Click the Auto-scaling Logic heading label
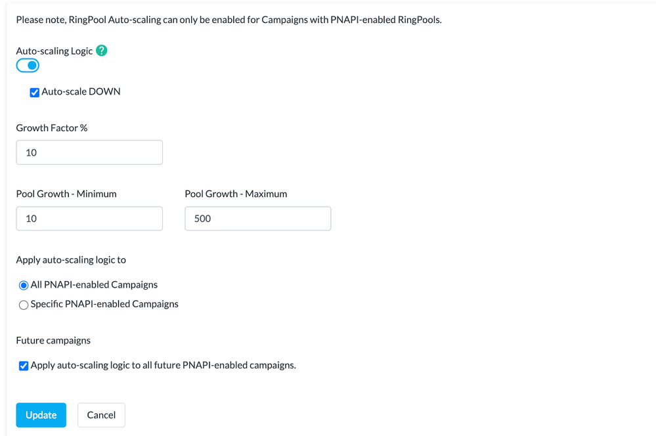This screenshot has height=436, width=656. tap(55, 51)
